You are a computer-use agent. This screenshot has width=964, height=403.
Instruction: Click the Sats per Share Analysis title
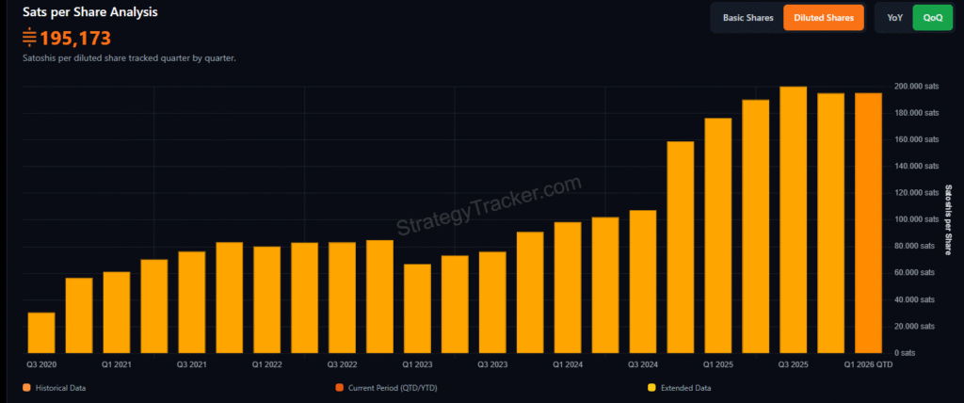(x=90, y=13)
